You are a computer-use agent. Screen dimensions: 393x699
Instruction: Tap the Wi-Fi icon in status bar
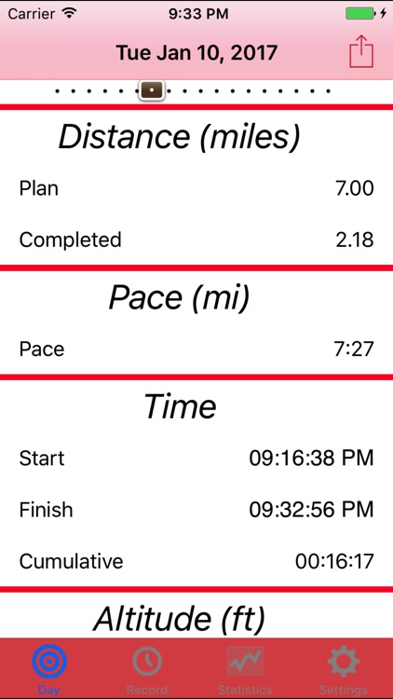tap(69, 13)
